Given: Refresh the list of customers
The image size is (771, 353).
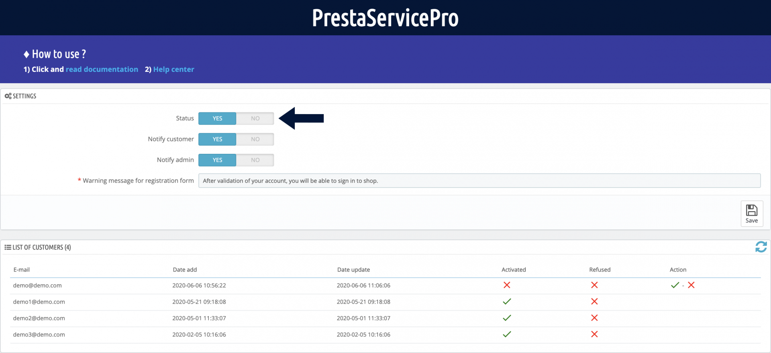Looking at the screenshot, I should (761, 247).
